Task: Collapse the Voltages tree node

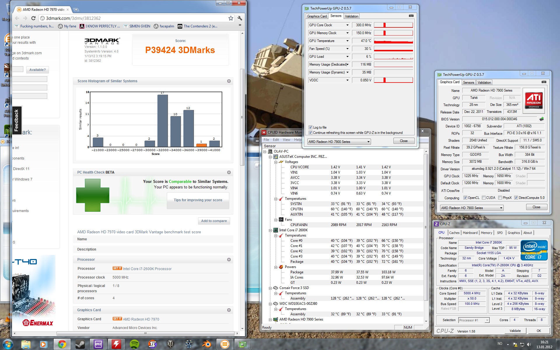Action: click(x=276, y=162)
